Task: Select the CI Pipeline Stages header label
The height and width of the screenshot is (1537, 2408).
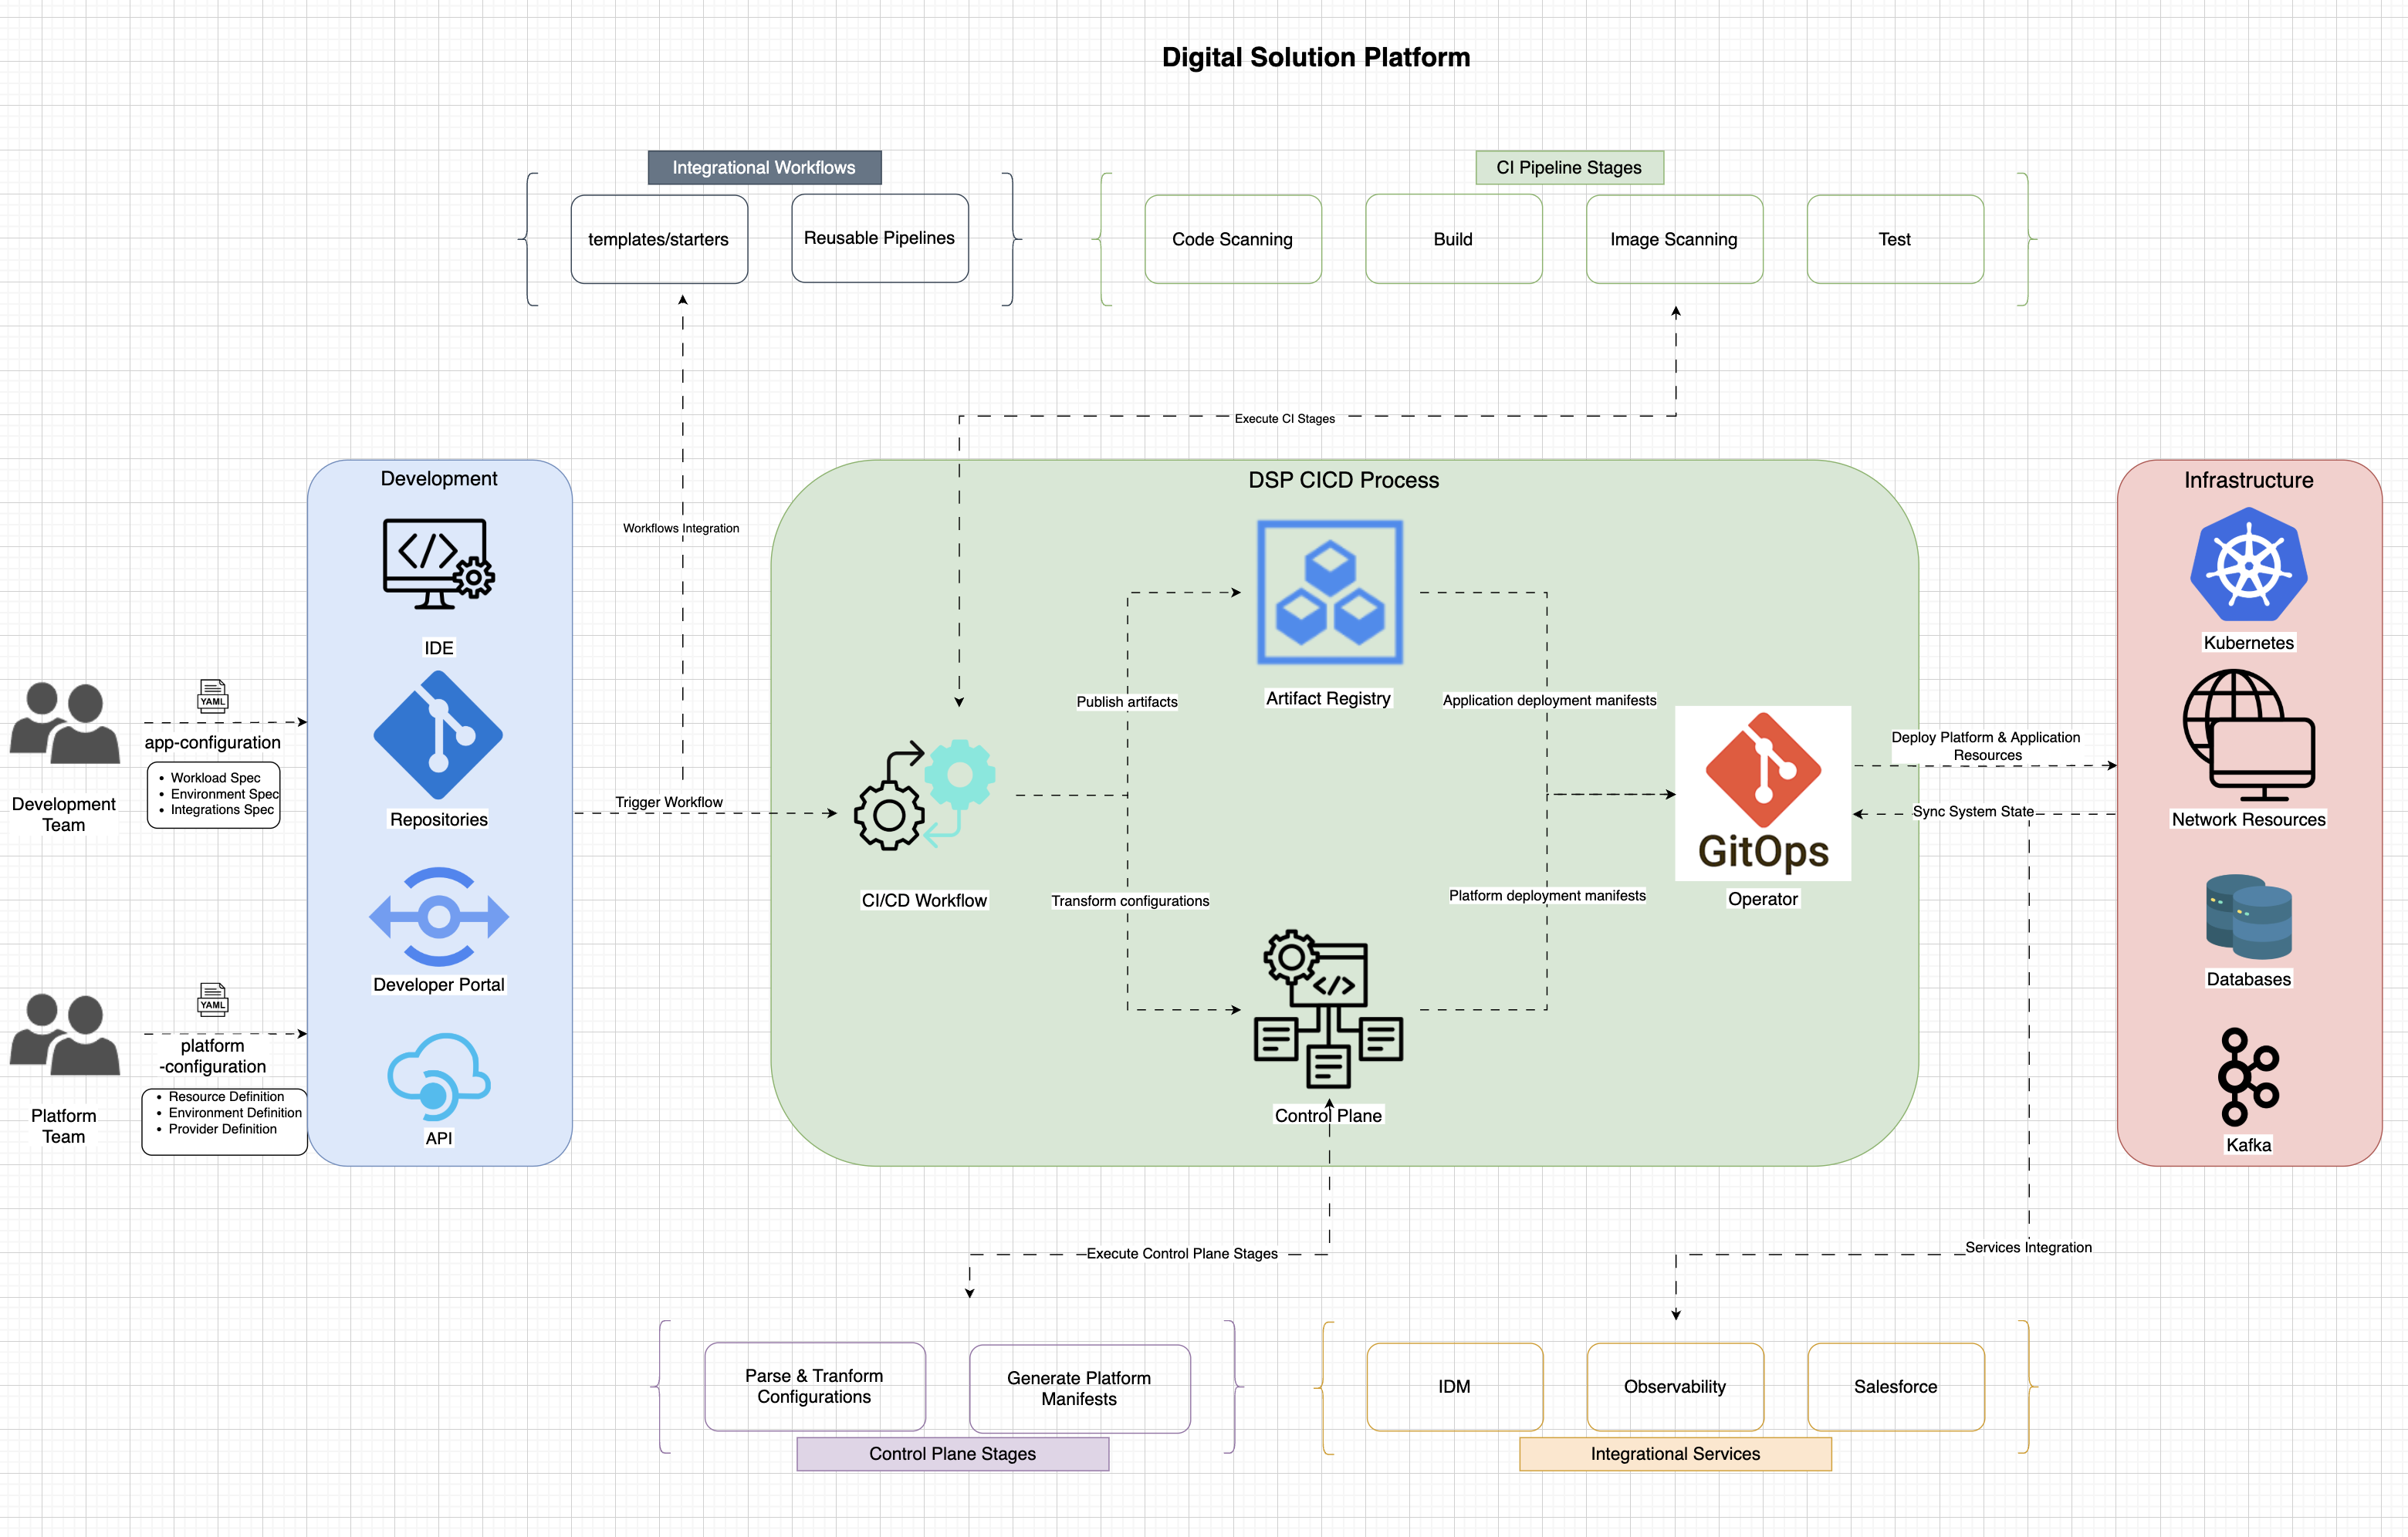Action: (x=1570, y=167)
